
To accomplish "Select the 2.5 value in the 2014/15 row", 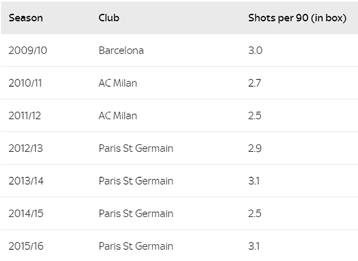I will click(x=255, y=214).
